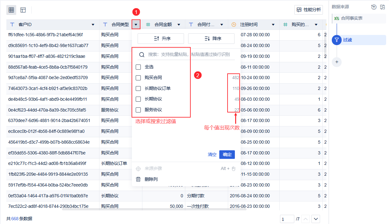Click the swap layout icon beside 数据来源

click(x=383, y=7)
